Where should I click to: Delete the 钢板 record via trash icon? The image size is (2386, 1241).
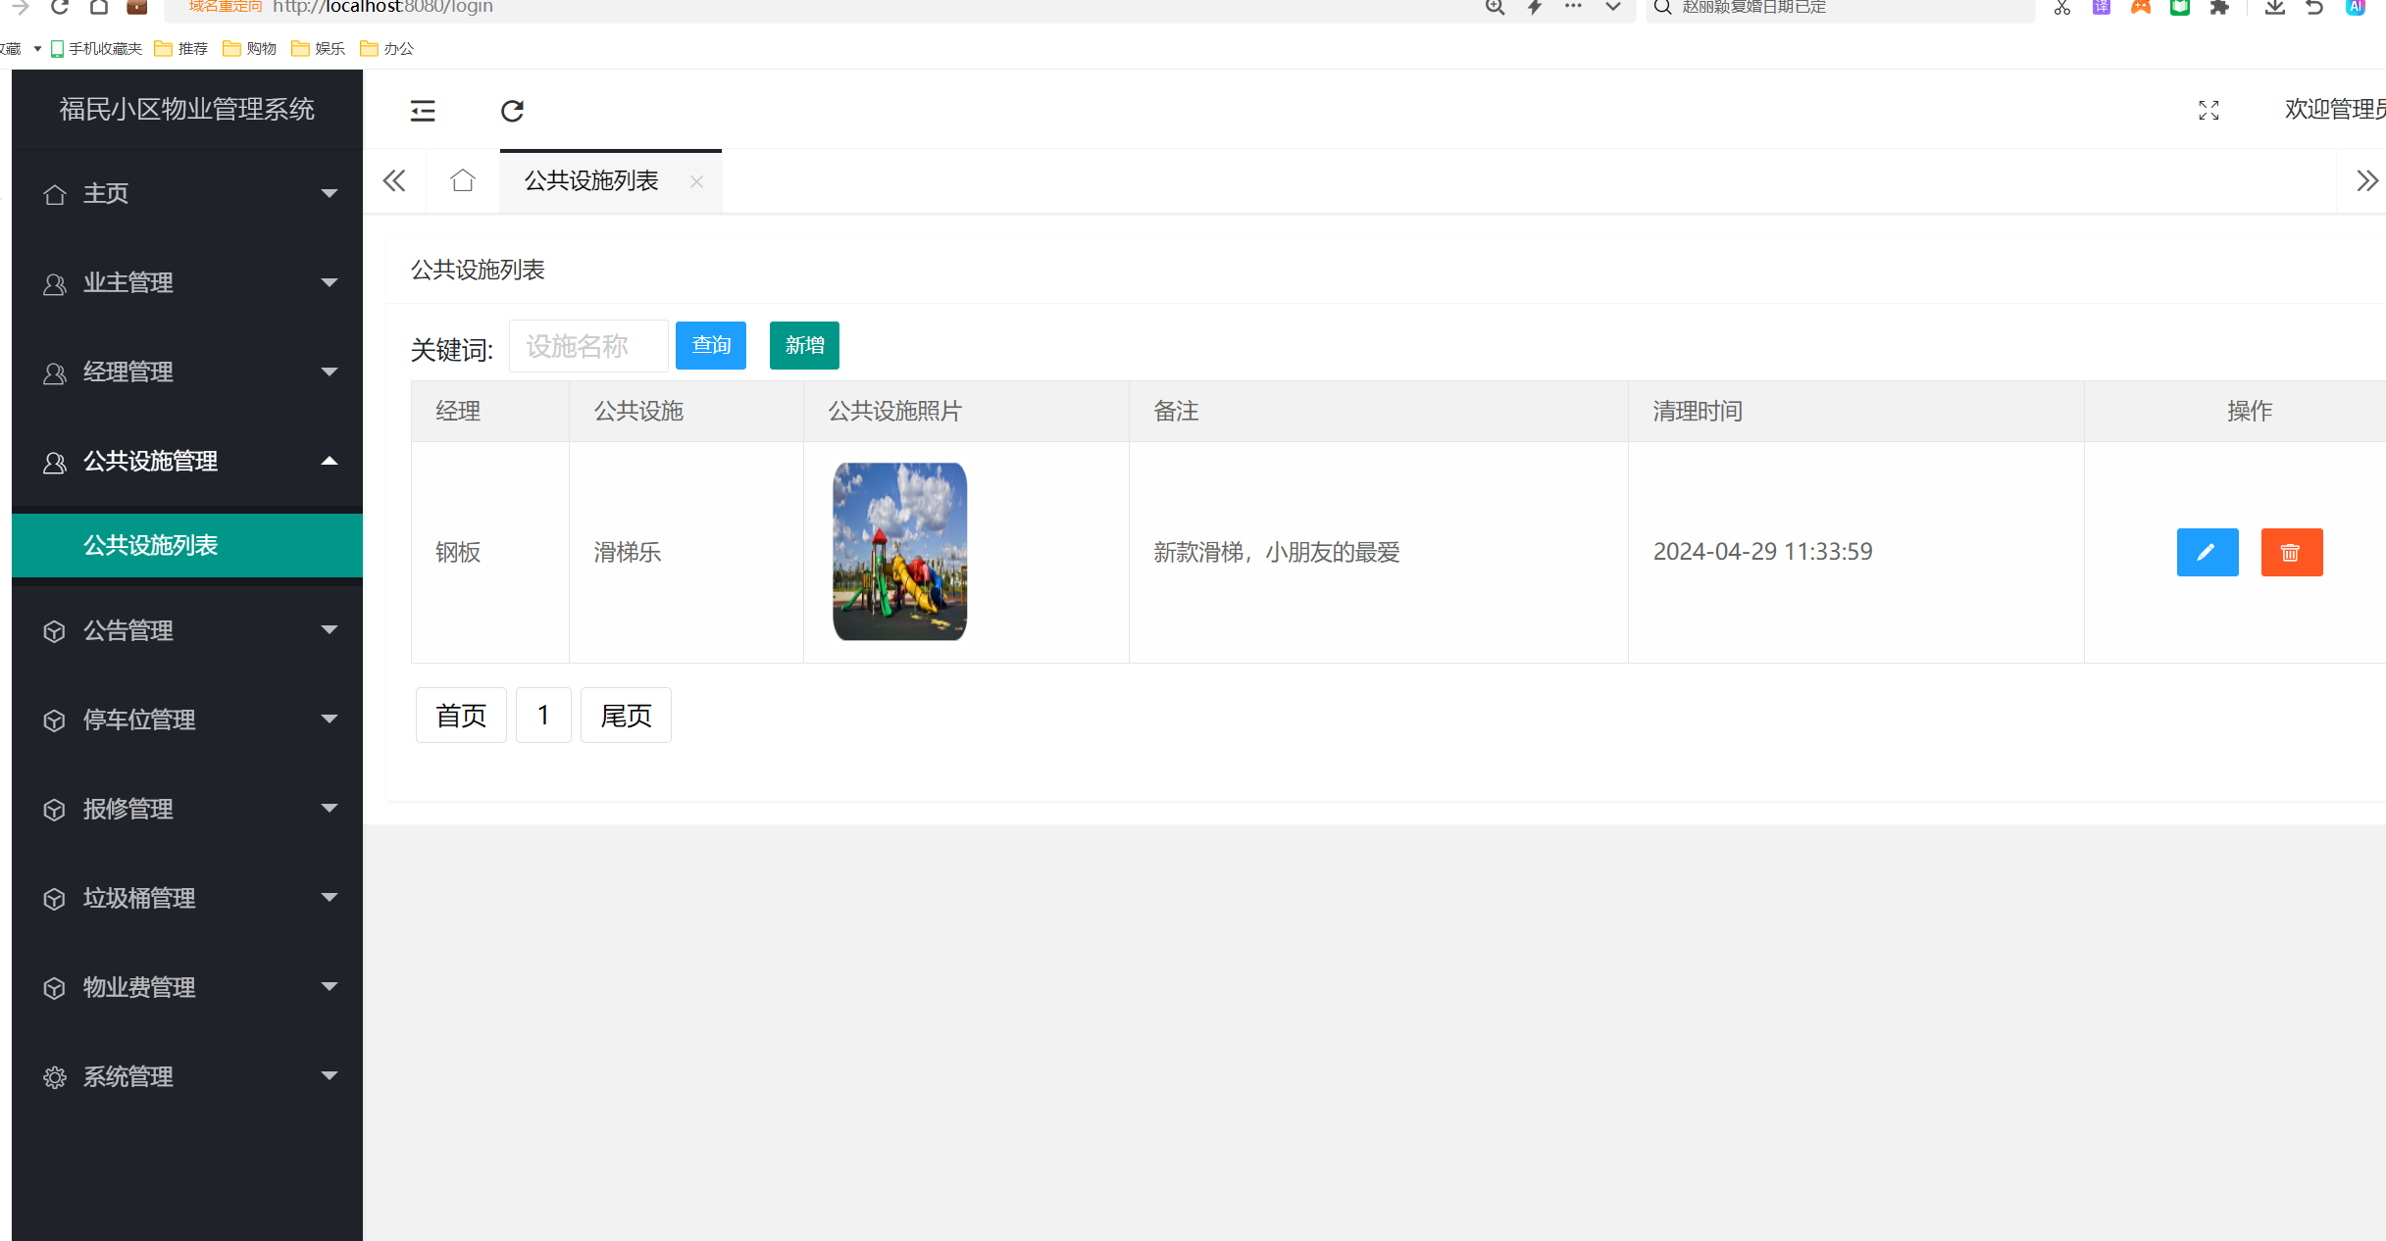click(x=2291, y=552)
